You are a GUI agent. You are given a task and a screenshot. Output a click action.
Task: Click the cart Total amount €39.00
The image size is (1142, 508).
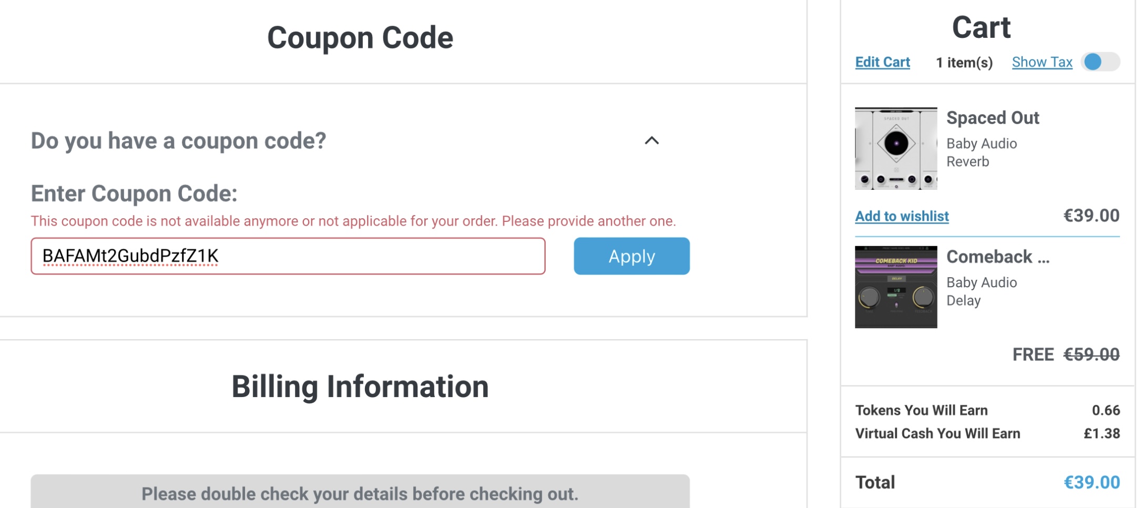click(1092, 482)
